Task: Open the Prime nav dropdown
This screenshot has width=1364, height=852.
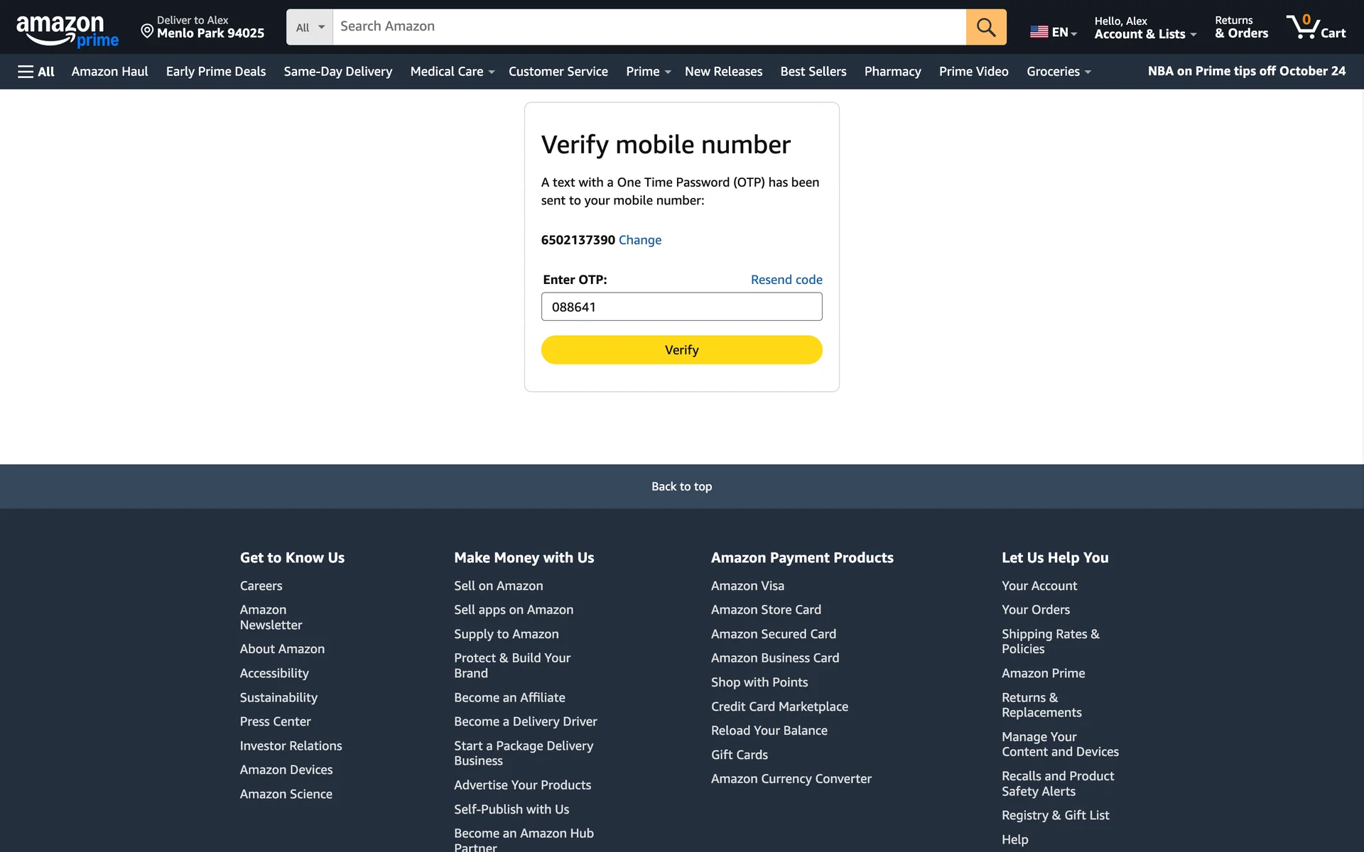Action: point(648,72)
